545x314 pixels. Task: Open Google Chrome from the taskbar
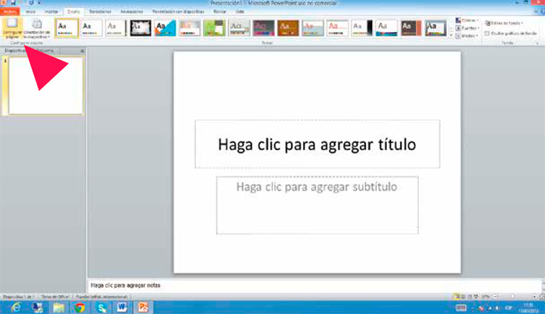80,307
